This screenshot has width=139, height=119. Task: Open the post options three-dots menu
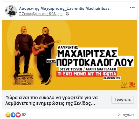[x=132, y=7]
